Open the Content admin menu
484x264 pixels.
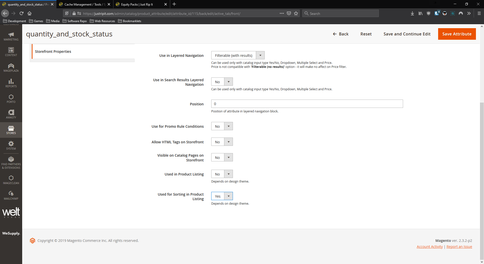click(x=11, y=52)
